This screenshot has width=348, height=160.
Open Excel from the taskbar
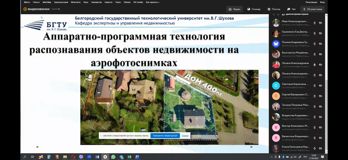click(129, 157)
